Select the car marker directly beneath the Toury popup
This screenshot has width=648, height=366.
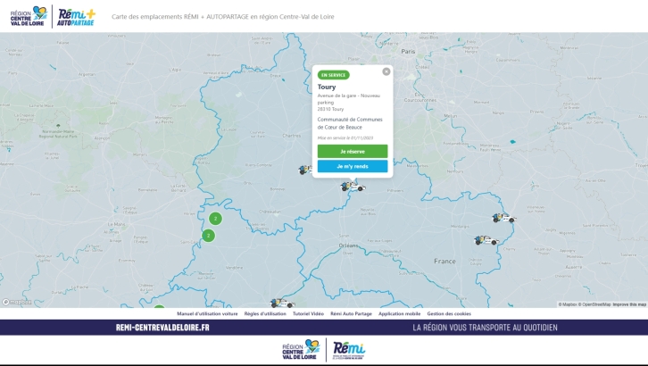coord(353,187)
